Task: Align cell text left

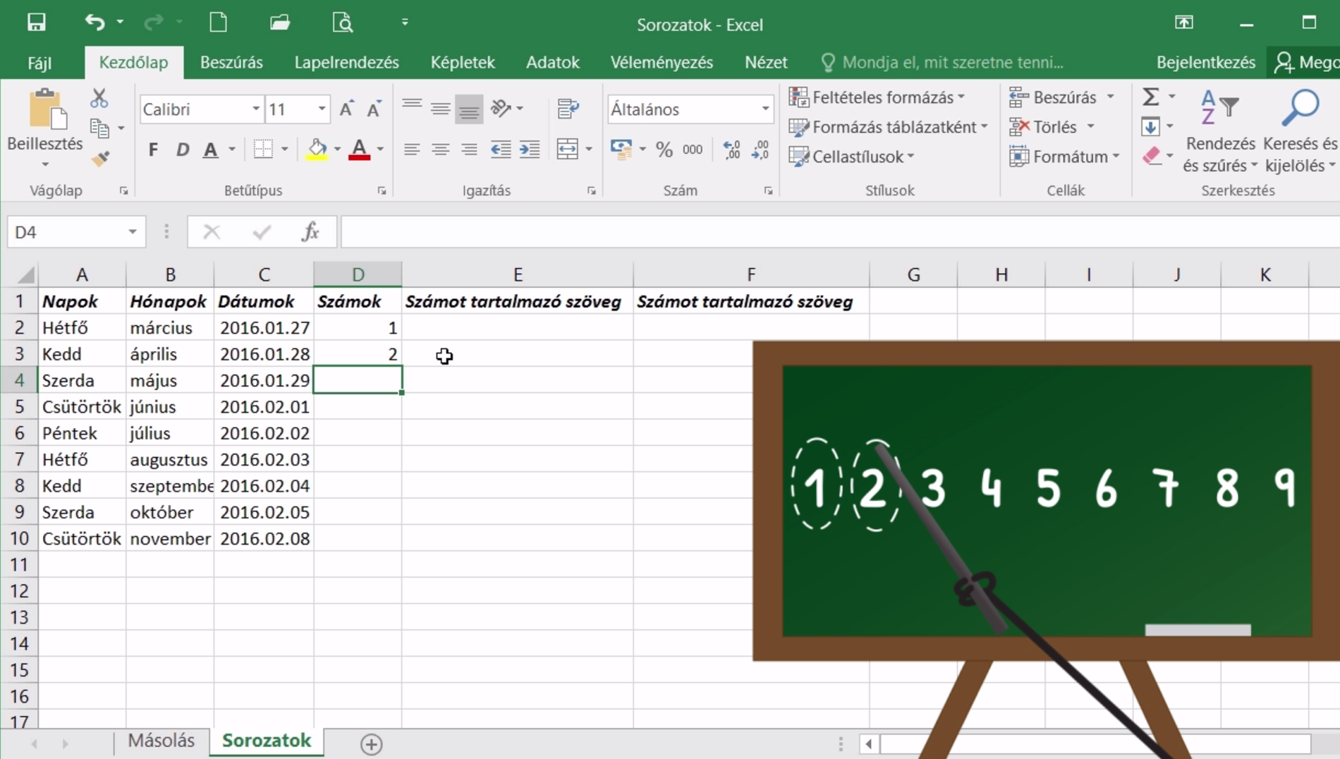Action: [x=412, y=150]
